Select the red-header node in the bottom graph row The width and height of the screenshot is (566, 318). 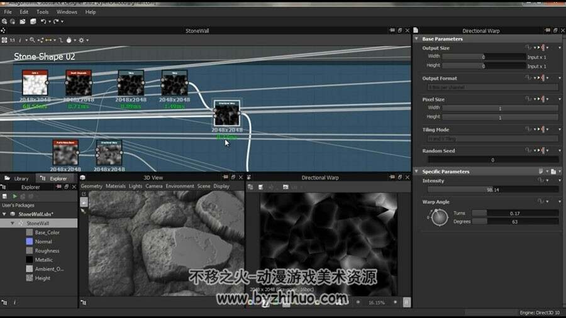point(65,153)
